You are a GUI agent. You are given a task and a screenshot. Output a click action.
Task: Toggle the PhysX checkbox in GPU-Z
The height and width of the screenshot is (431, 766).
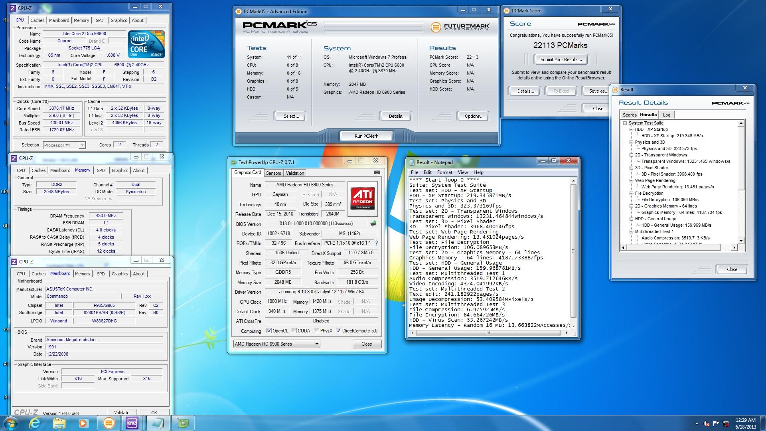tap(316, 331)
